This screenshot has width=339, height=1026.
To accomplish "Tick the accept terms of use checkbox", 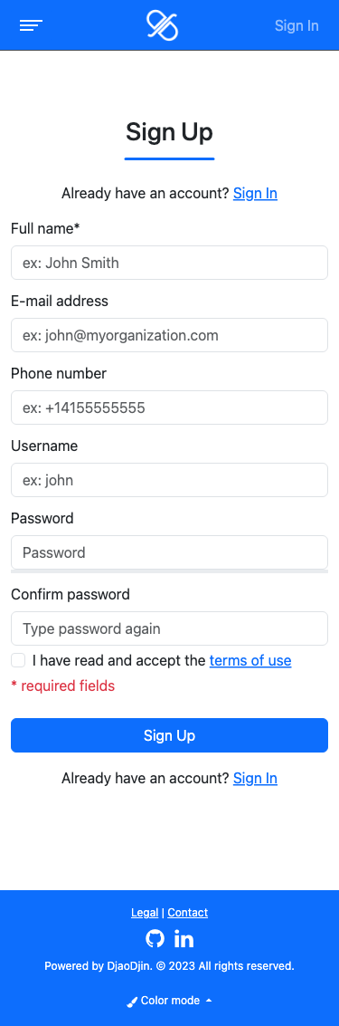I will [x=18, y=660].
